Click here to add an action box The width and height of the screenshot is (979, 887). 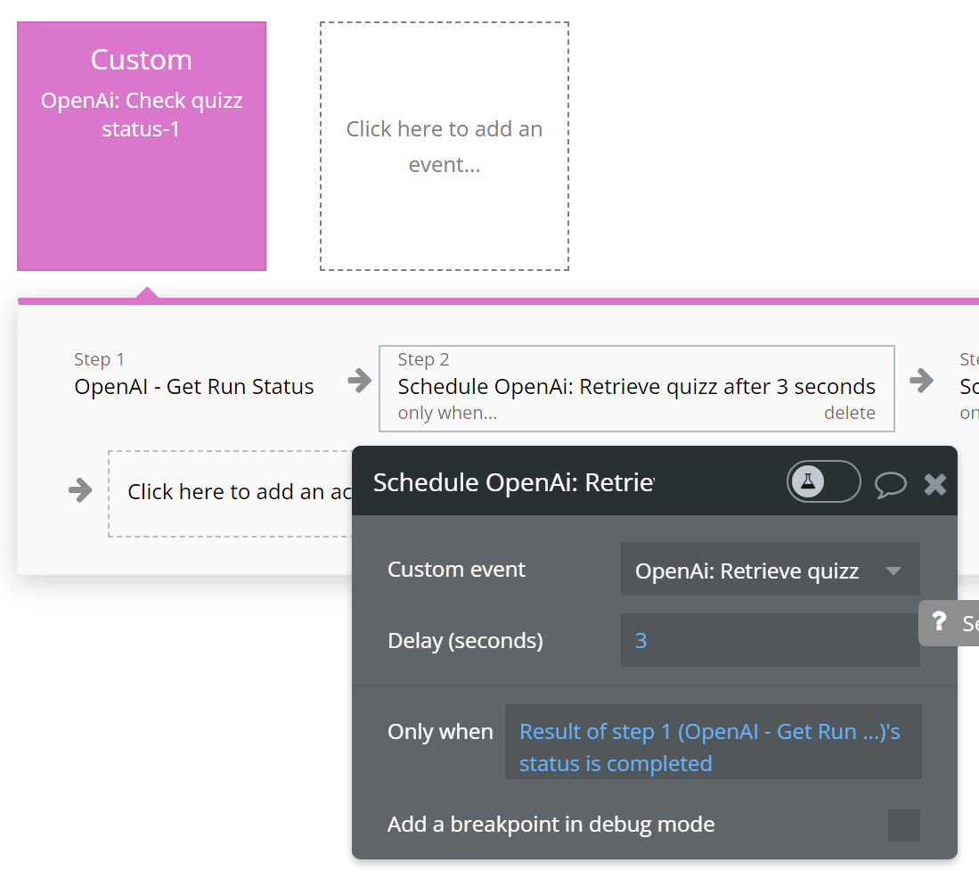[231, 493]
